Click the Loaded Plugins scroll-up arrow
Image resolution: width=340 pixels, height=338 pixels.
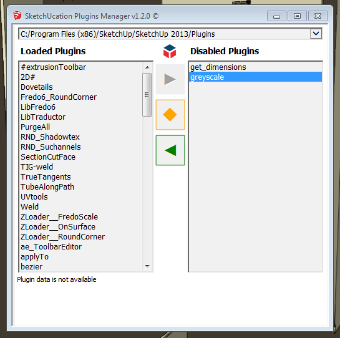pyautogui.click(x=147, y=67)
